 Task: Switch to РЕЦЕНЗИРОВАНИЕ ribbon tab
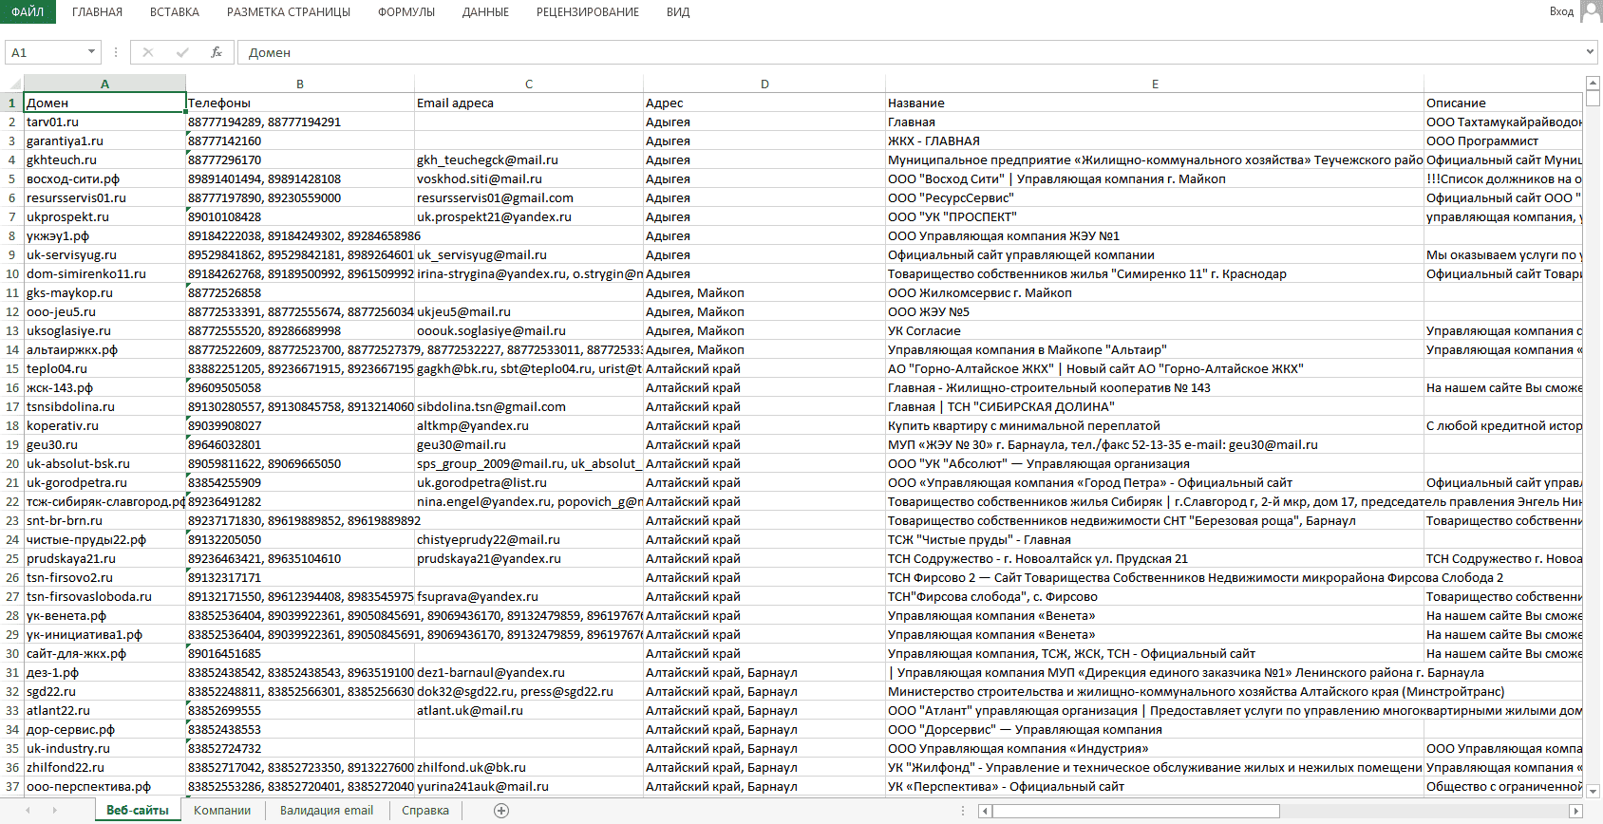click(588, 12)
